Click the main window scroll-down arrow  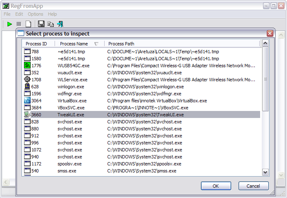(281, 175)
